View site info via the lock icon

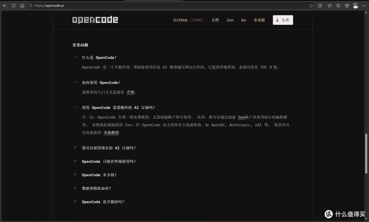click(x=31, y=6)
